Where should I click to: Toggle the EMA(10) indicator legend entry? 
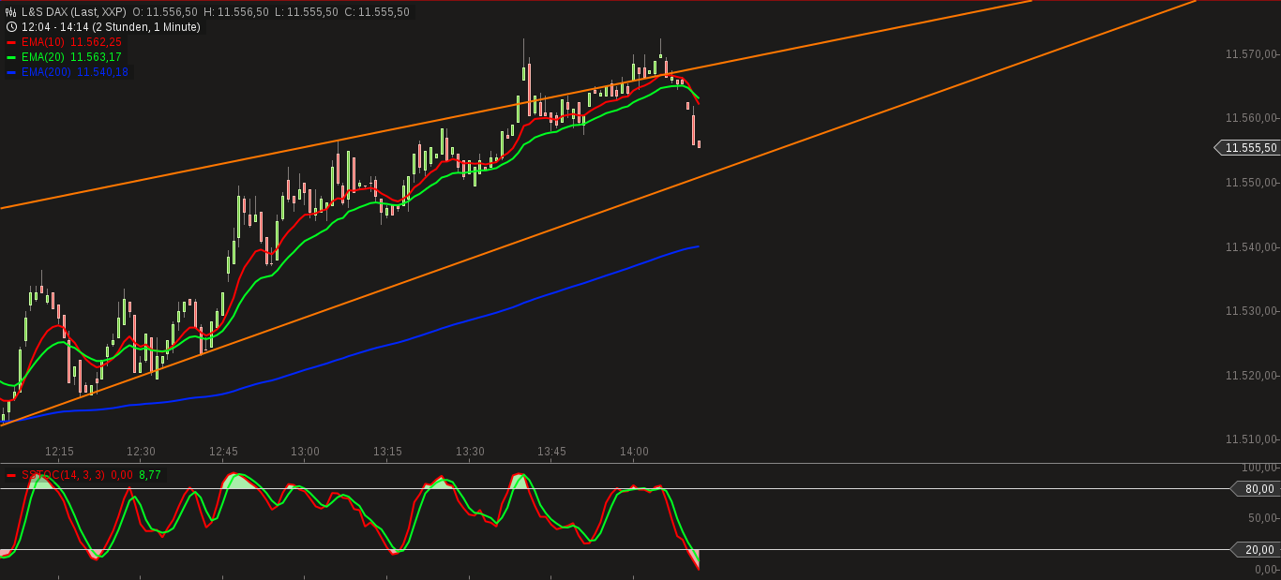[70, 42]
